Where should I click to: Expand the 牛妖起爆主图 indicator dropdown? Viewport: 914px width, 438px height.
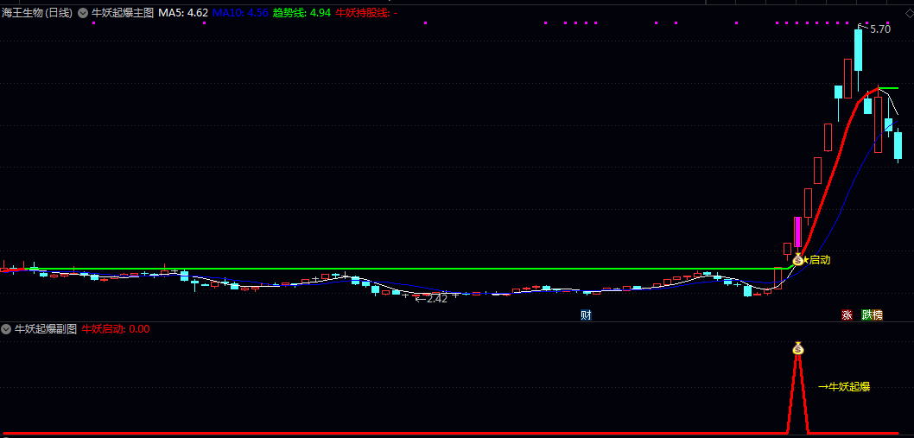click(x=83, y=13)
